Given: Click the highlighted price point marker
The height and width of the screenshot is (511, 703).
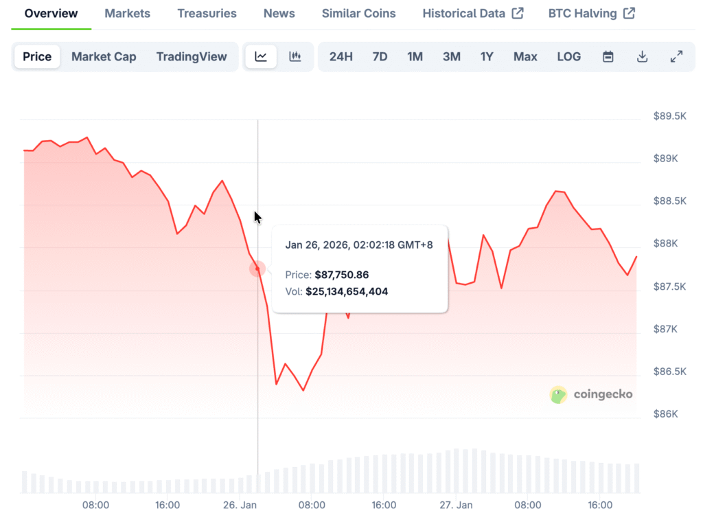Looking at the screenshot, I should (257, 269).
